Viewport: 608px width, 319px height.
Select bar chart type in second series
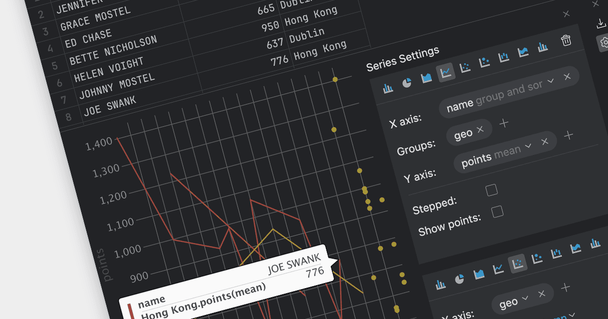pyautogui.click(x=440, y=285)
